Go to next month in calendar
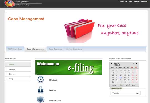 [134, 63]
